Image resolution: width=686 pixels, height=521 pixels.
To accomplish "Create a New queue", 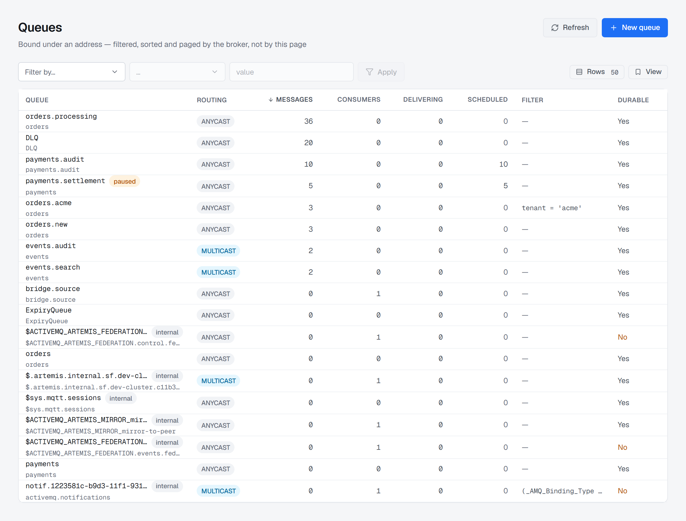I will click(x=635, y=28).
